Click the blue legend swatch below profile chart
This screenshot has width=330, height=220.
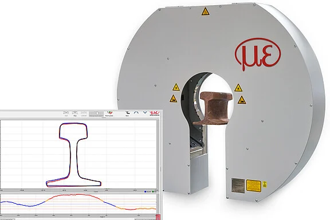[x=145, y=191]
